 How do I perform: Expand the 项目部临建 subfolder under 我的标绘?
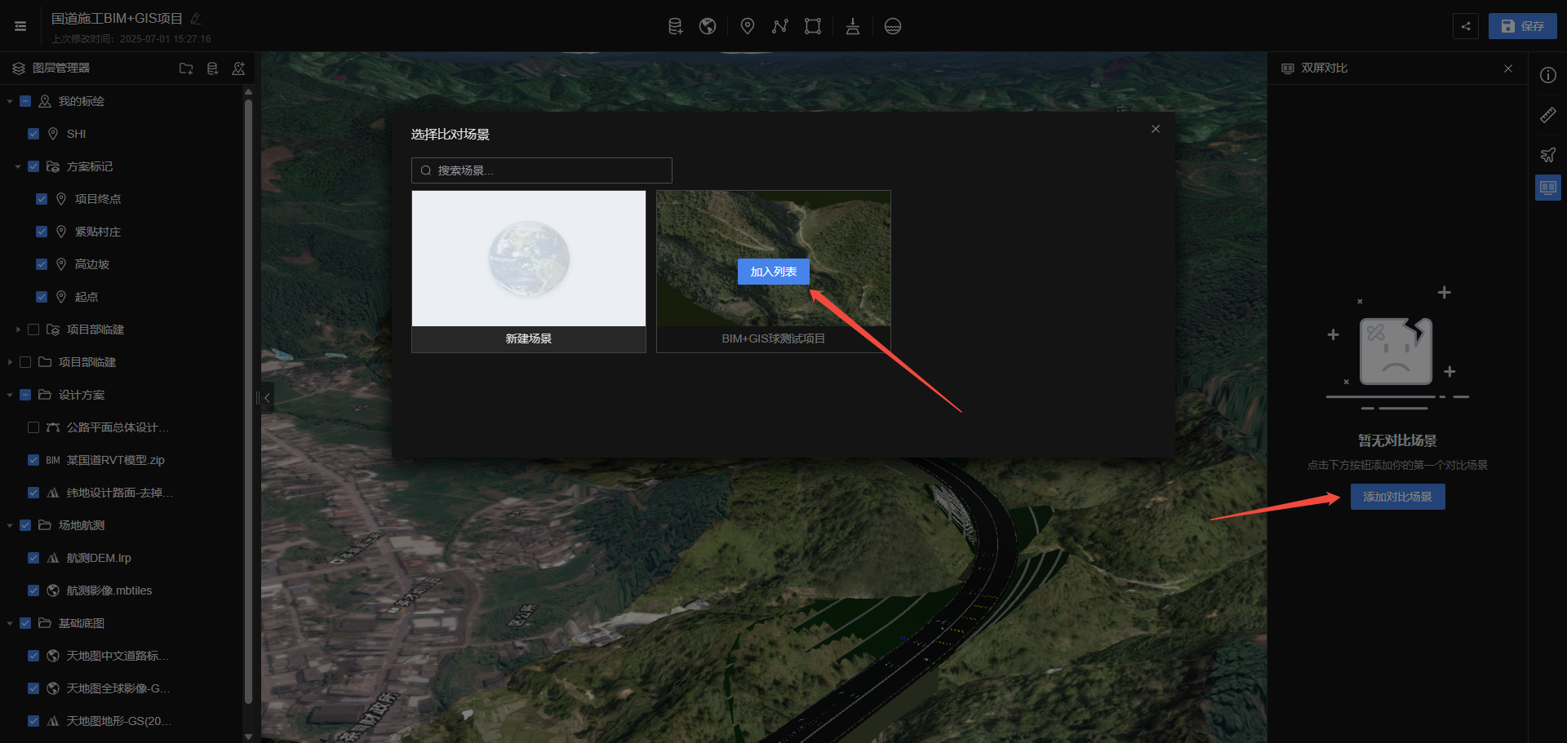[x=18, y=329]
